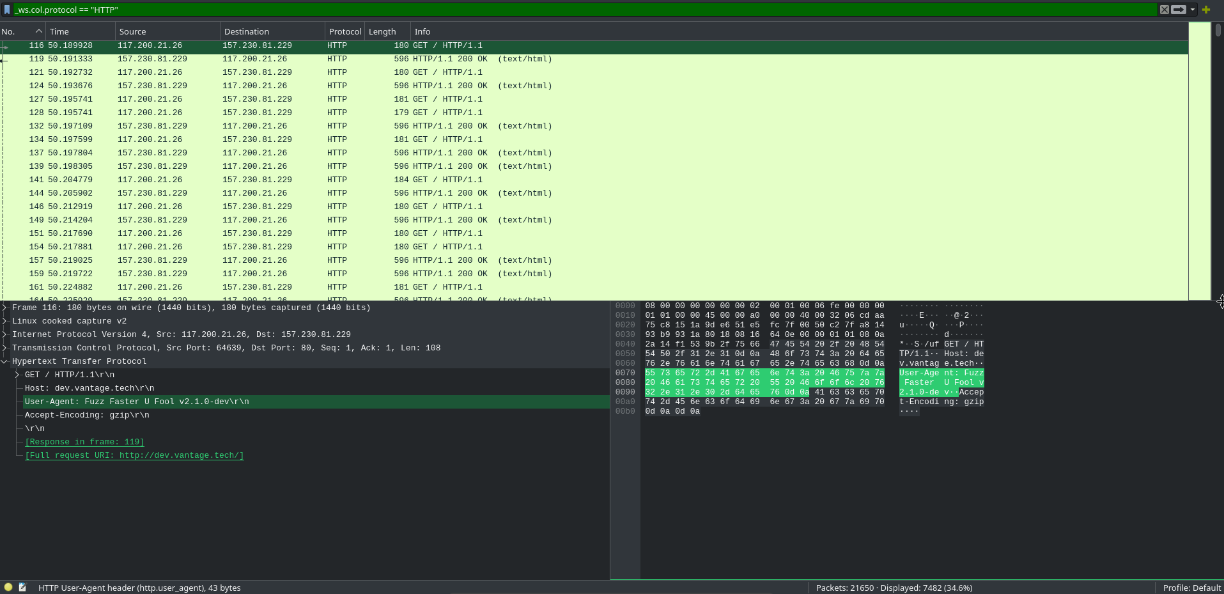
Task: Expand Internet Protocol Version 4 details
Action: coord(4,334)
